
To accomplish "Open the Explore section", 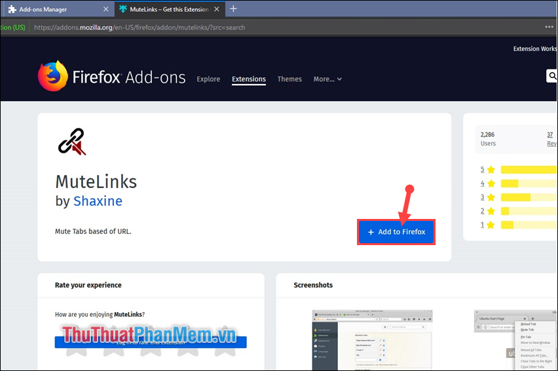I will click(208, 79).
